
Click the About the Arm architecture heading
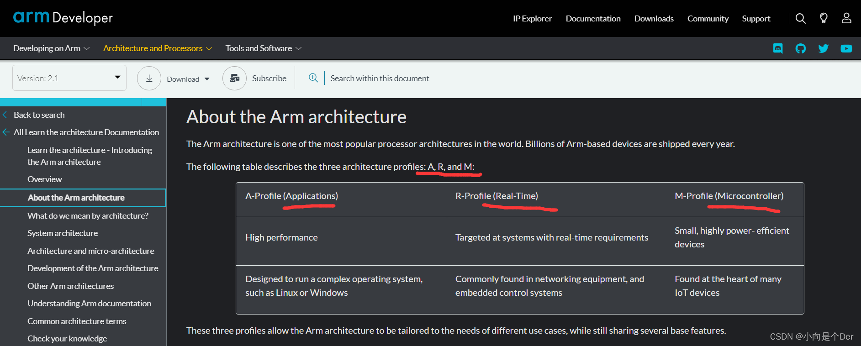tap(296, 117)
